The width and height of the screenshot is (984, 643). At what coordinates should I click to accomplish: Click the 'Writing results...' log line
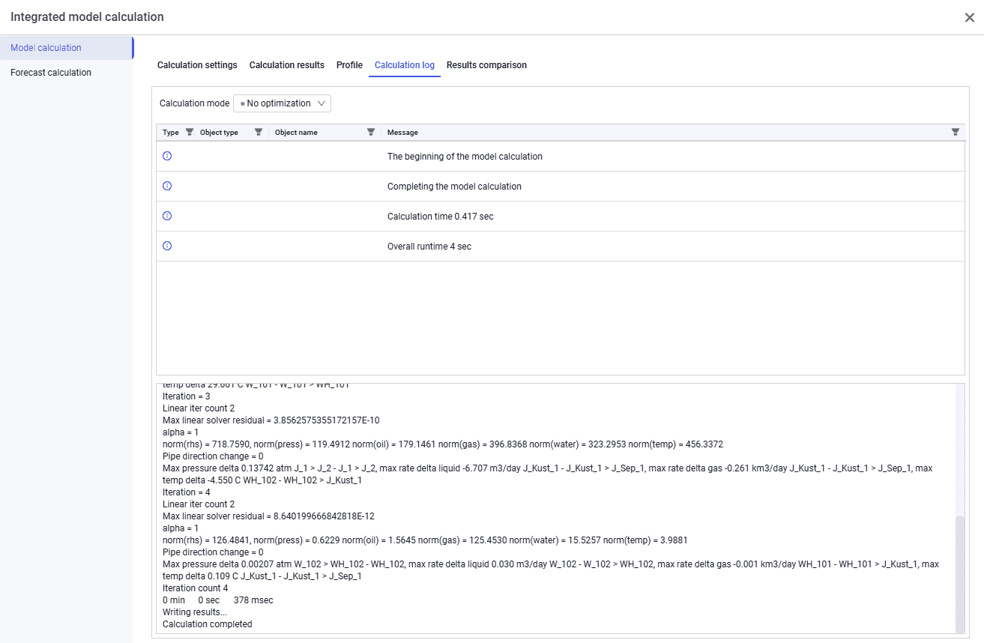point(195,612)
